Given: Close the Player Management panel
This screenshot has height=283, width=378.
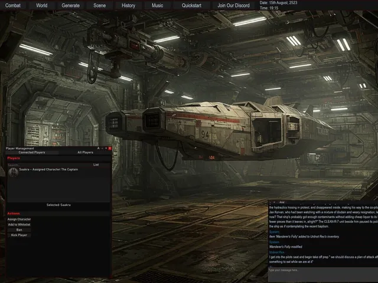Looking at the screenshot, I should [x=110, y=148].
